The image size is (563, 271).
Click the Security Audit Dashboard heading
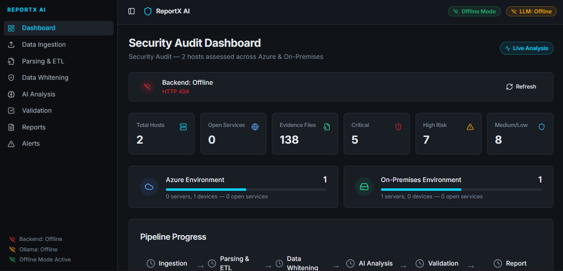click(195, 43)
